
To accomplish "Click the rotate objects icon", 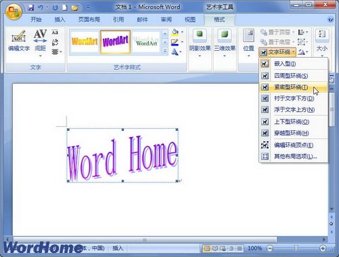I will [x=302, y=52].
